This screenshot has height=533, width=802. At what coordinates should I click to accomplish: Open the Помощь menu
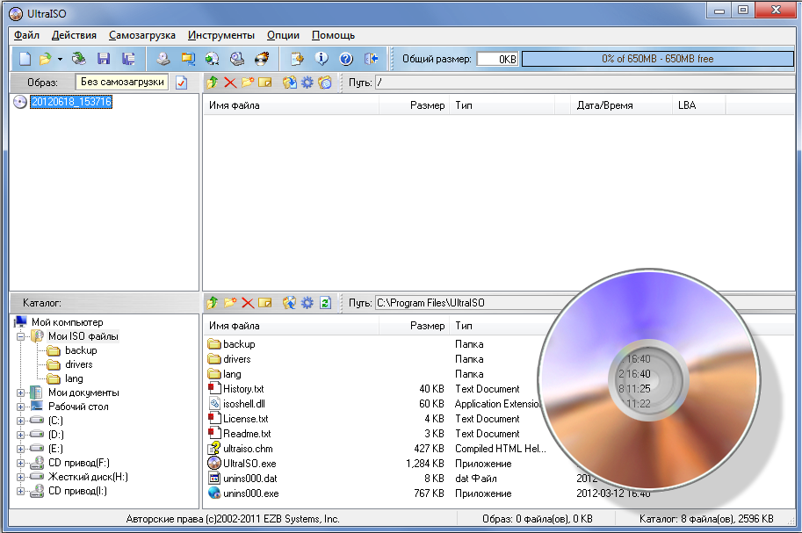coord(334,35)
